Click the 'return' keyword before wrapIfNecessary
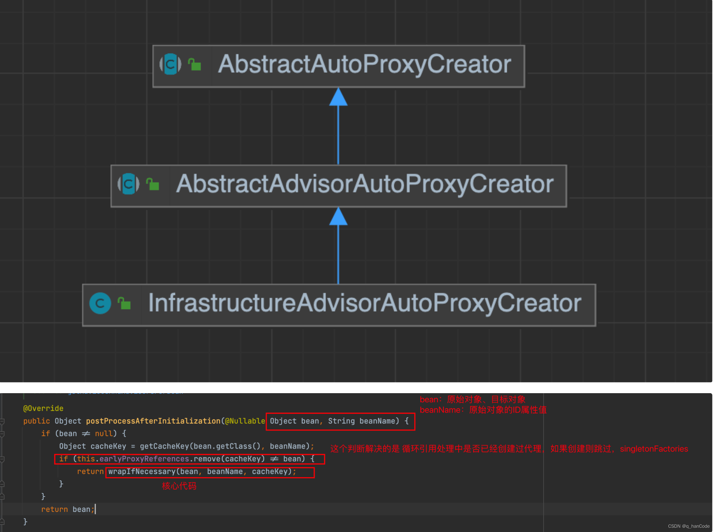This screenshot has width=715, height=532. 90,472
